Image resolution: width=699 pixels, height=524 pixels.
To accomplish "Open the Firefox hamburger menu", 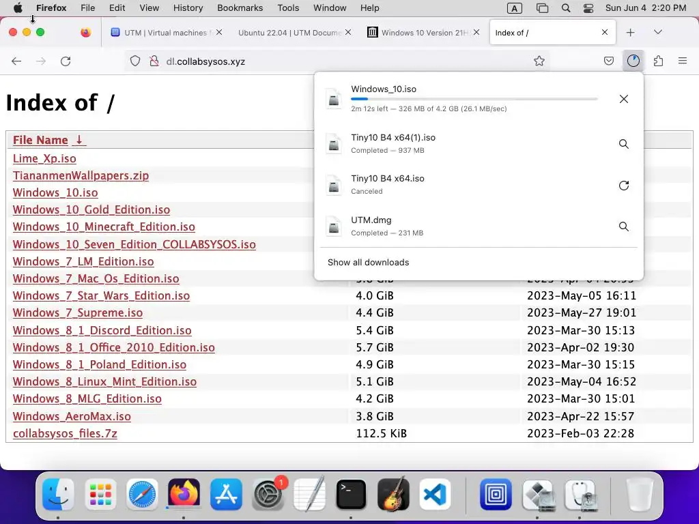I will click(683, 61).
